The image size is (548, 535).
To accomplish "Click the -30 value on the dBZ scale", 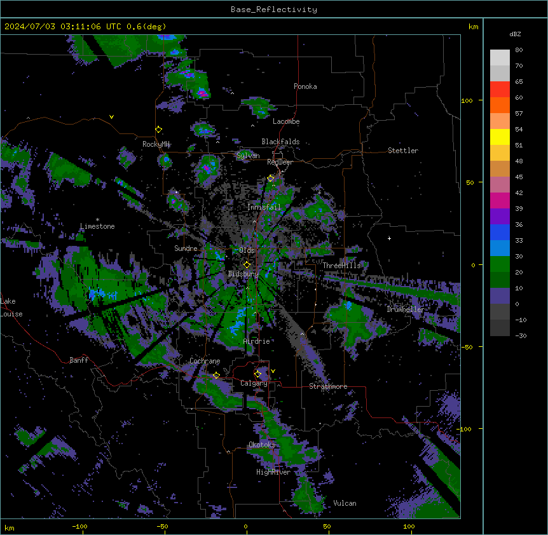I will pyautogui.click(x=521, y=335).
